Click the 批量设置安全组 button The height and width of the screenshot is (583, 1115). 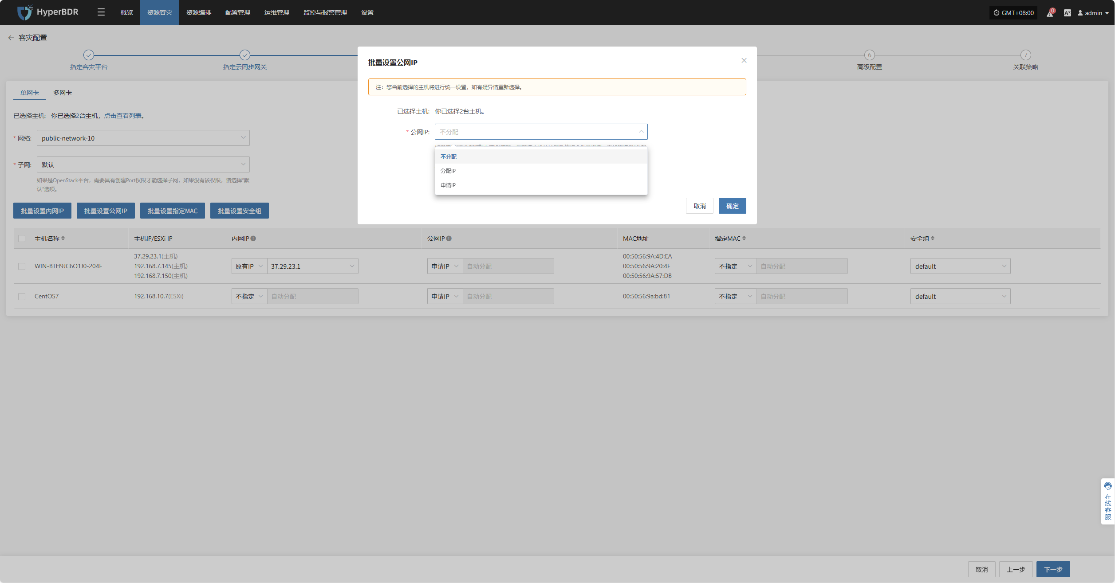pos(240,211)
